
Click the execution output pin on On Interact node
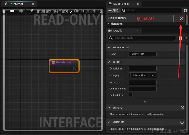coord(75,69)
